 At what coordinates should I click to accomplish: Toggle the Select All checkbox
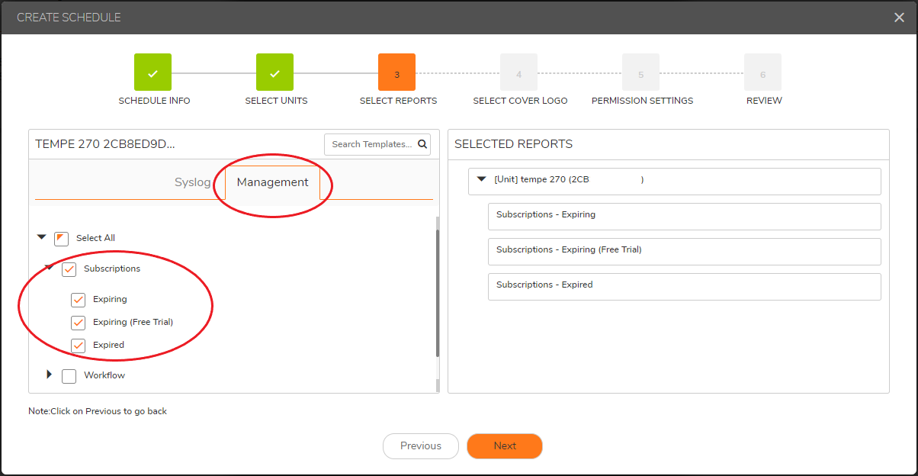click(62, 239)
